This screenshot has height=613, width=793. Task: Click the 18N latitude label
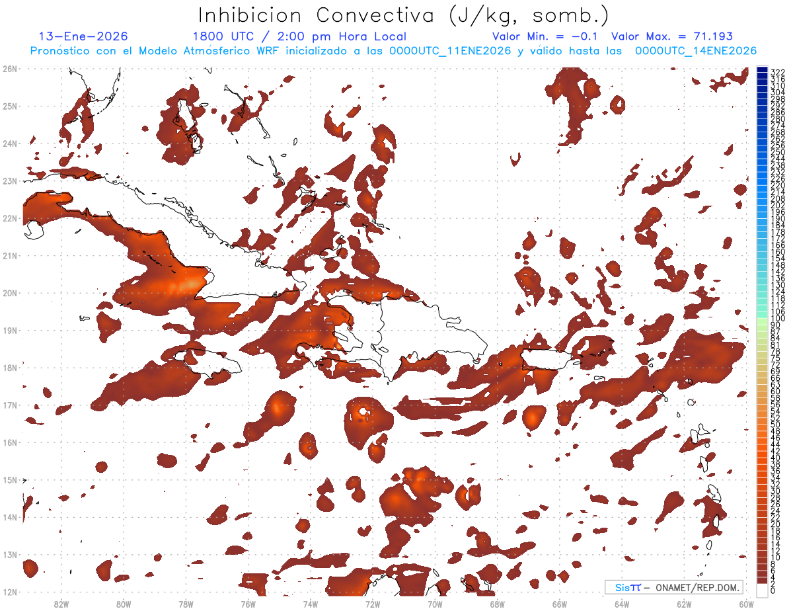9,368
